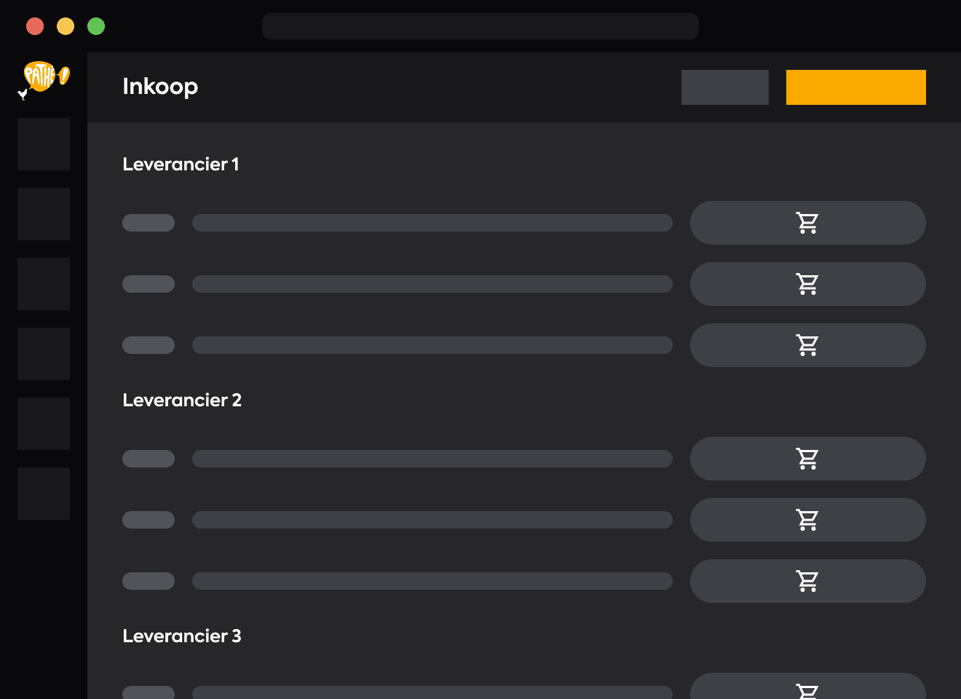Click the green window maximize button
Image resolution: width=961 pixels, height=699 pixels.
tap(96, 26)
